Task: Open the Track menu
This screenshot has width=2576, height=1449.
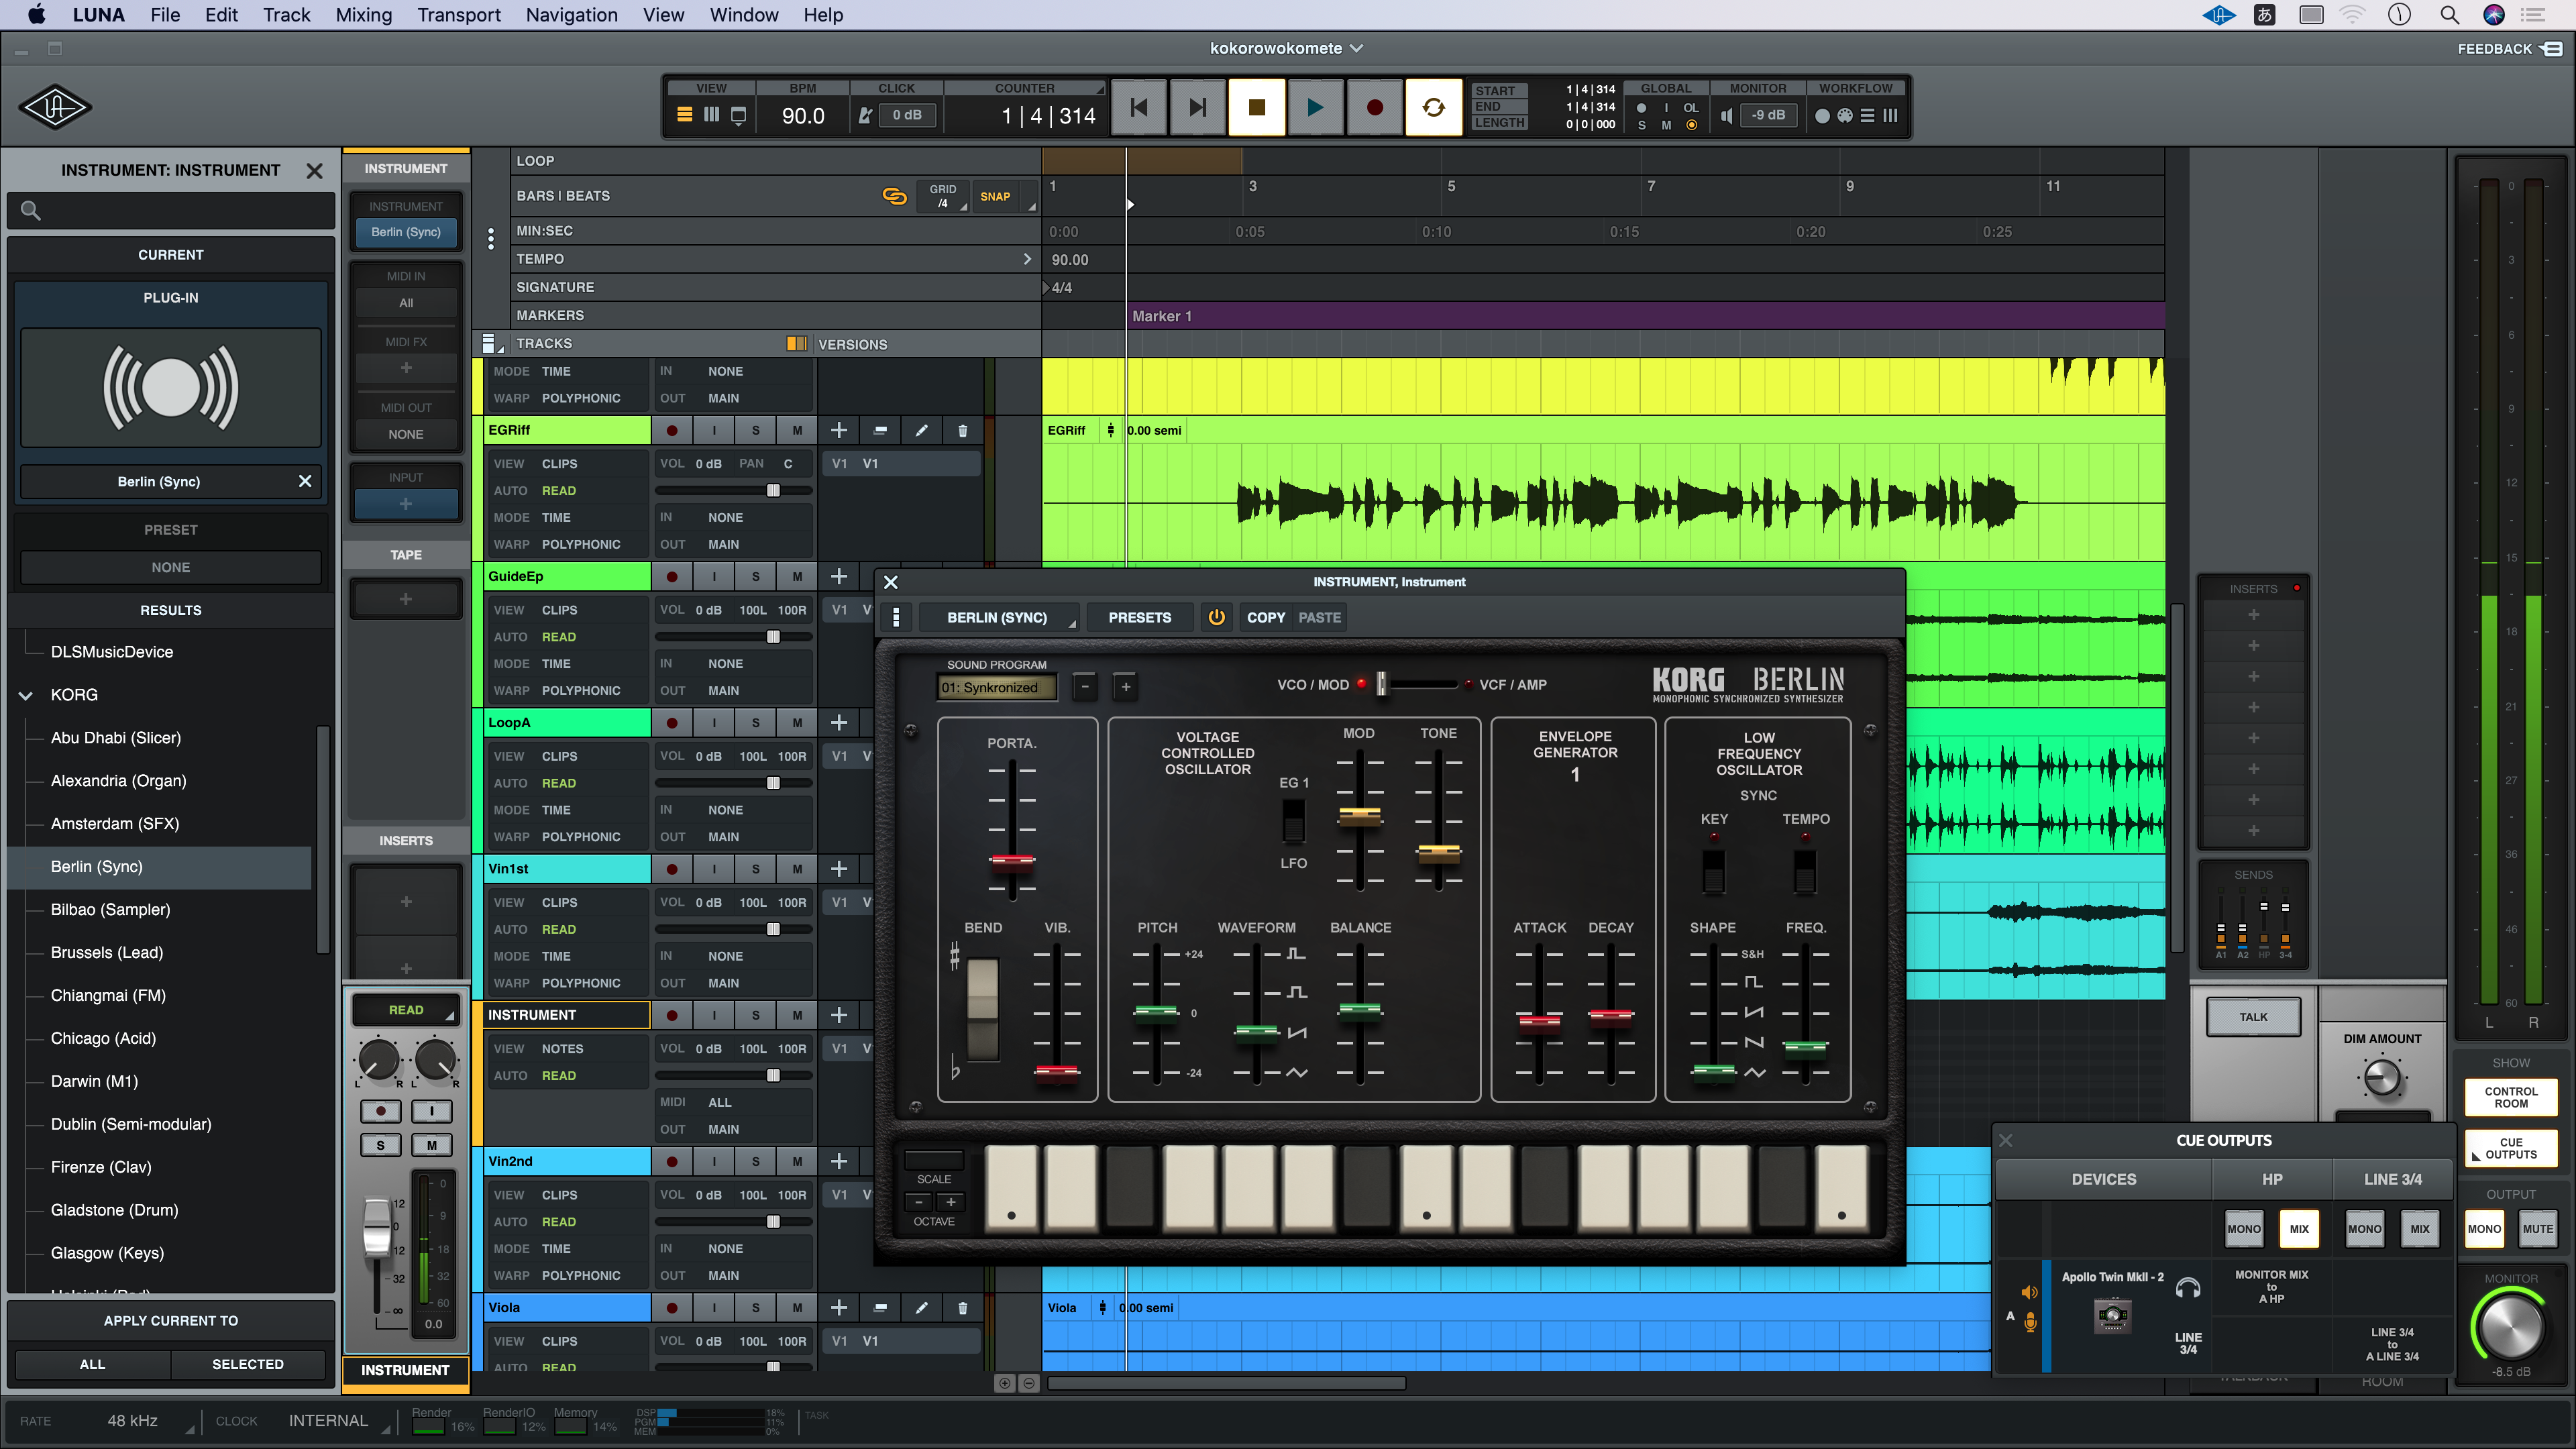Action: tap(287, 15)
